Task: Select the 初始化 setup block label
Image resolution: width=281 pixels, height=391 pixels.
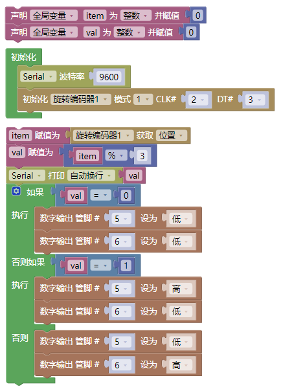Action: (x=24, y=57)
